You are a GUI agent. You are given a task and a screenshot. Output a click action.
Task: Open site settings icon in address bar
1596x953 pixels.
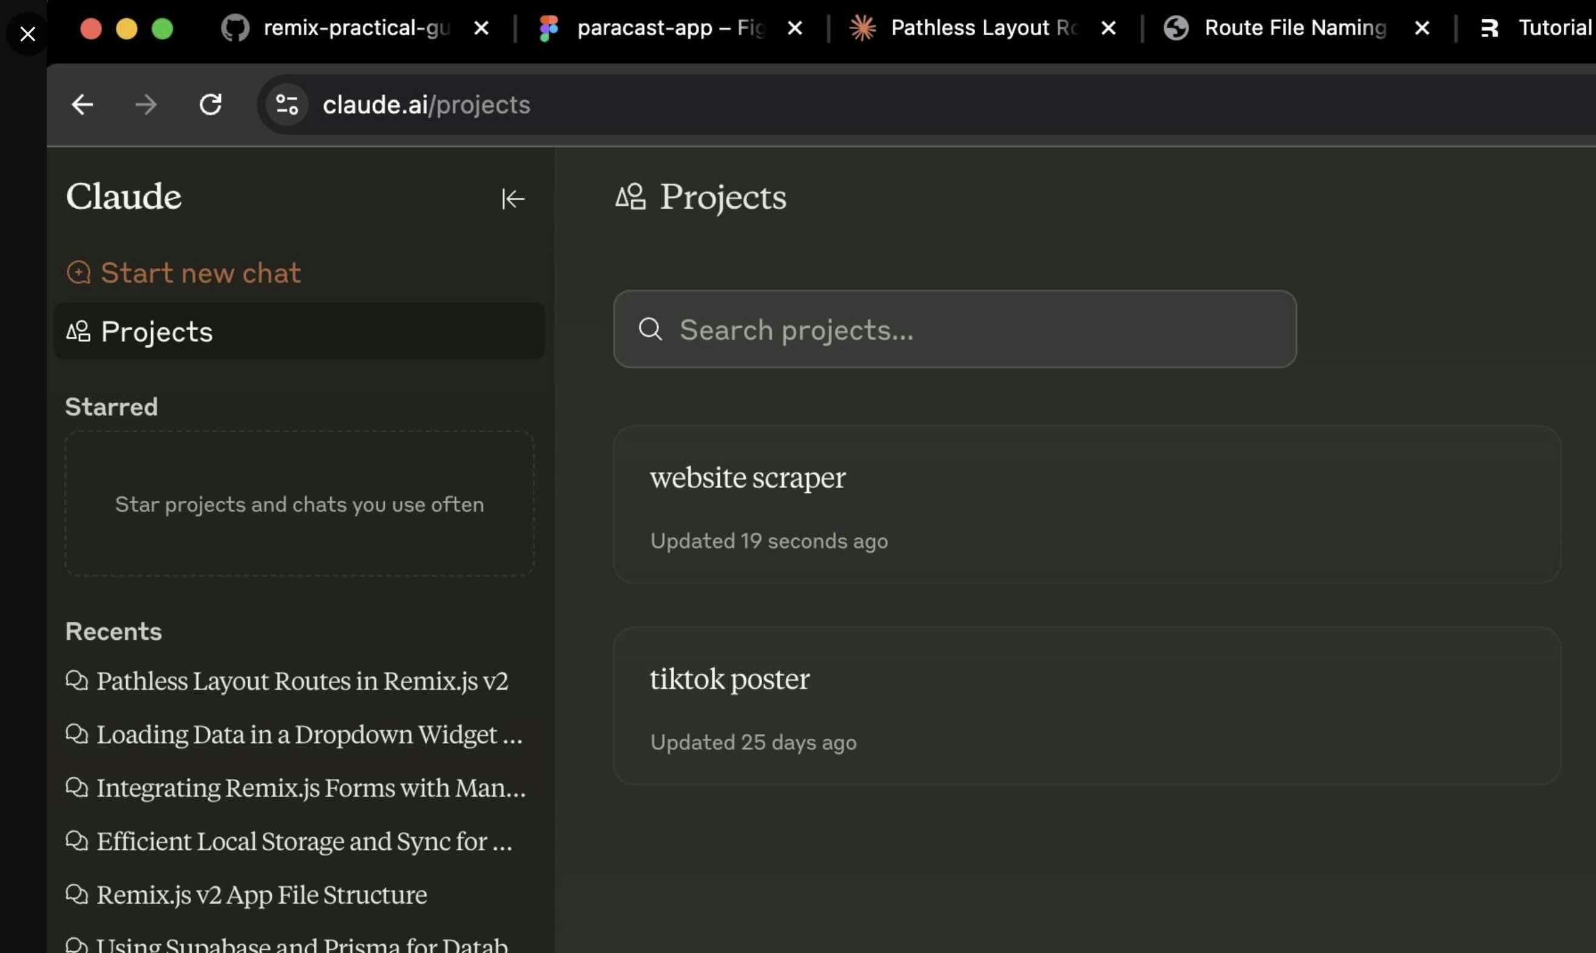click(286, 104)
